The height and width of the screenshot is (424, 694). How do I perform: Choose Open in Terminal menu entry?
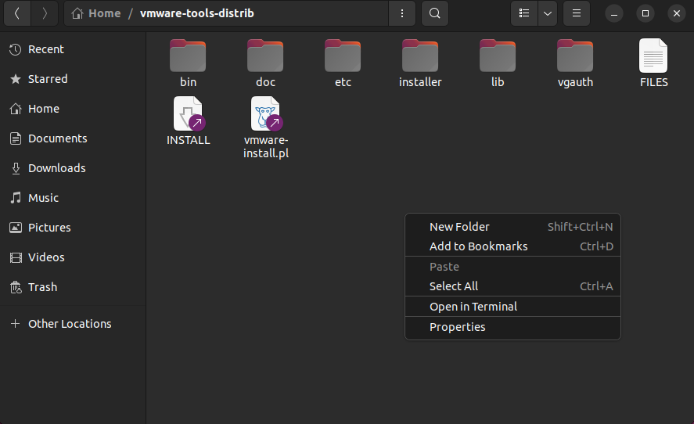tap(512, 307)
